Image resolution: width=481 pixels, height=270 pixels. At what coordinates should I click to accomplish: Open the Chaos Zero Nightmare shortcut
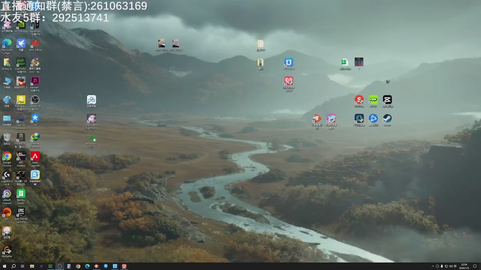pos(91,121)
